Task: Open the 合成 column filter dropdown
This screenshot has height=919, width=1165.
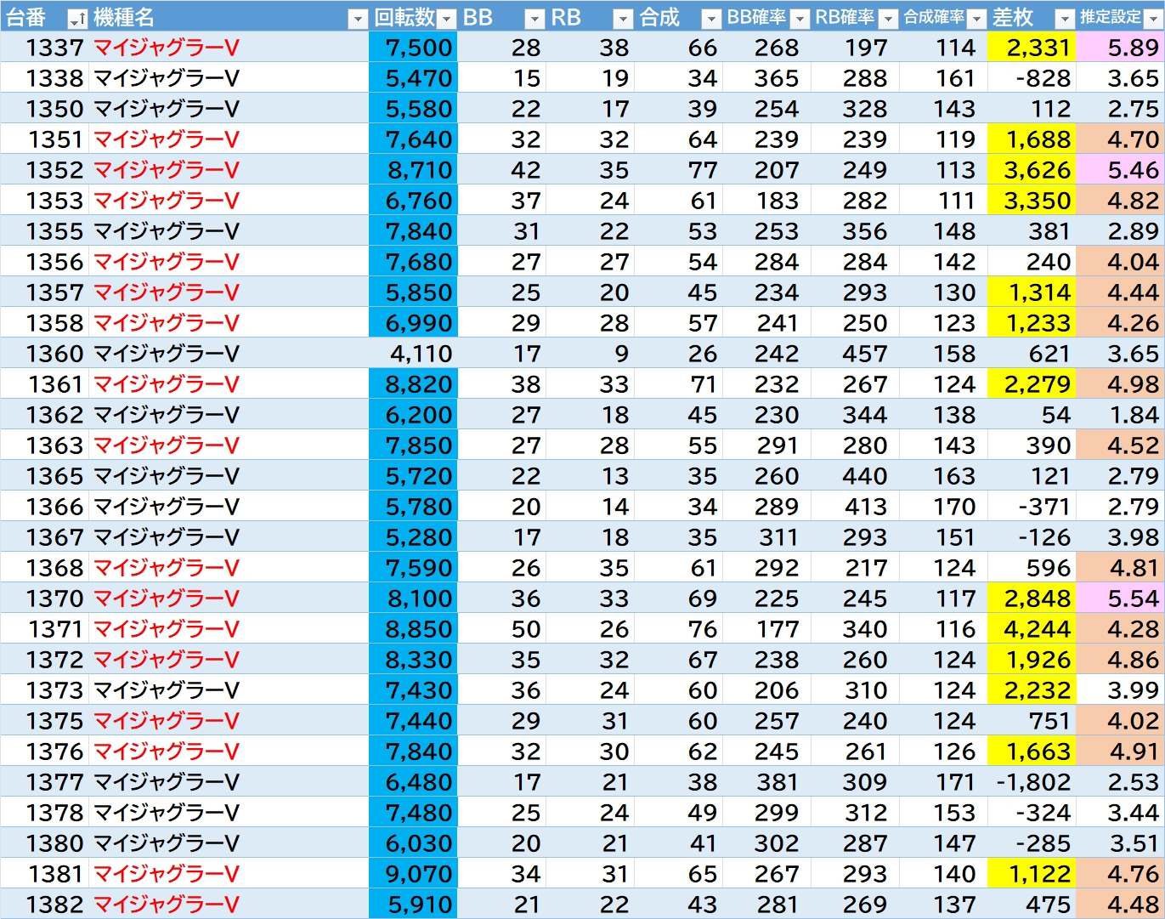Action: 711,19
